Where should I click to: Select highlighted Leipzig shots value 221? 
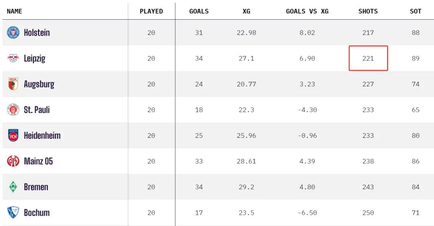click(x=368, y=58)
